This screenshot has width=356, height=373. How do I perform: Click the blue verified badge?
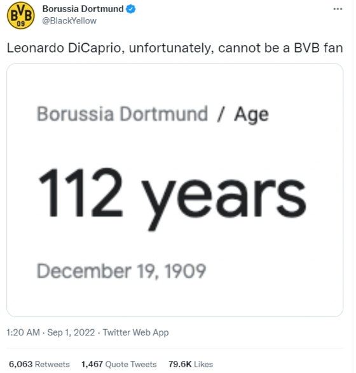pos(131,9)
